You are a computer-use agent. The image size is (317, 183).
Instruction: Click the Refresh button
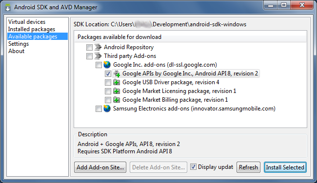coord(248,167)
